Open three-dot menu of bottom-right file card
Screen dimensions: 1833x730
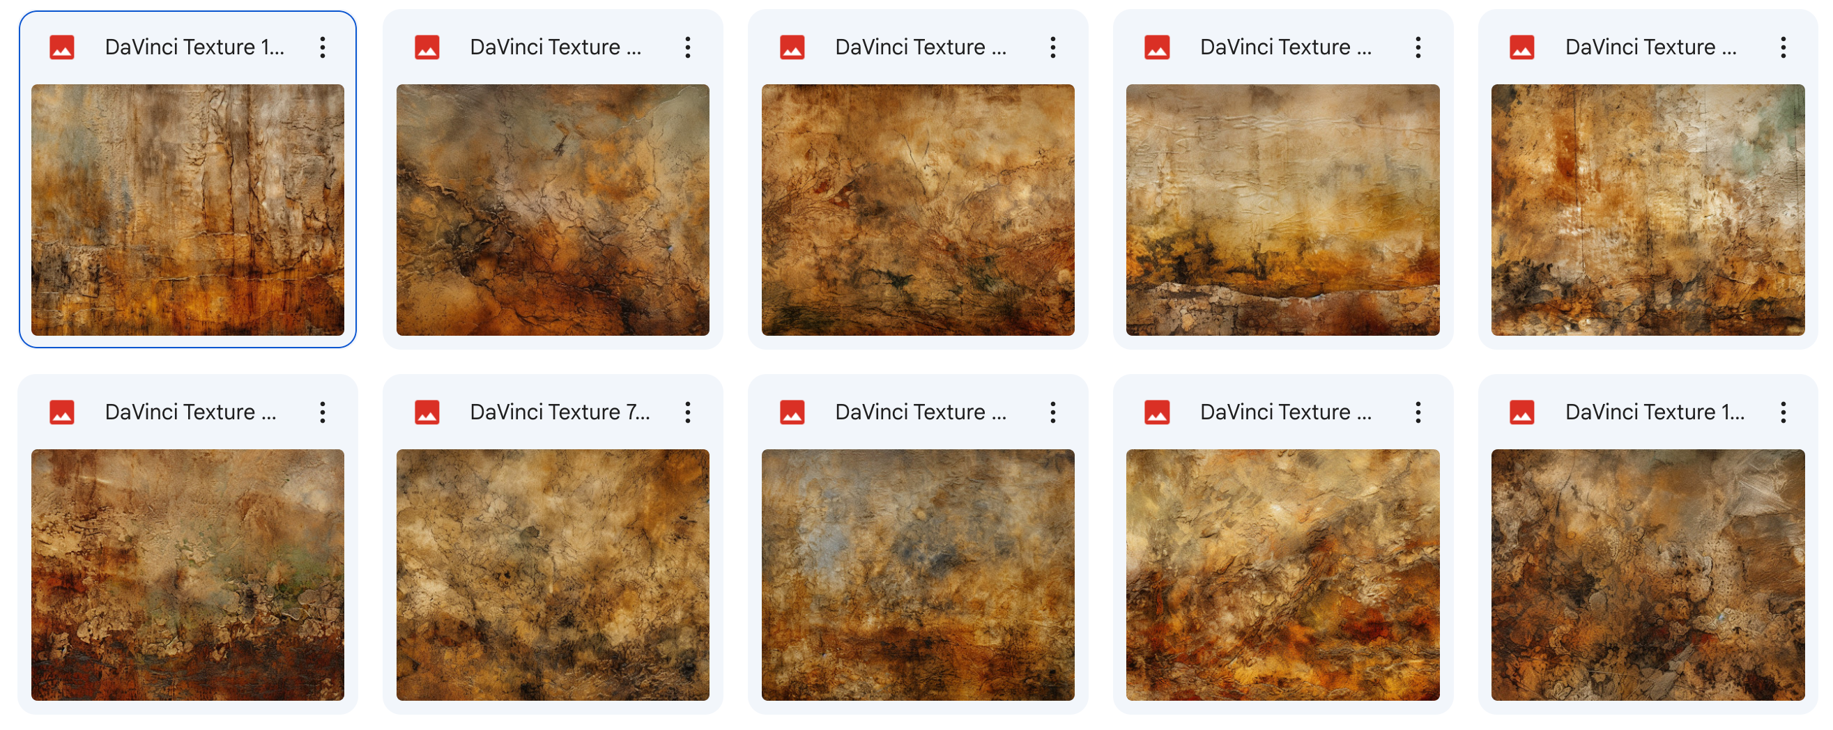1783,412
